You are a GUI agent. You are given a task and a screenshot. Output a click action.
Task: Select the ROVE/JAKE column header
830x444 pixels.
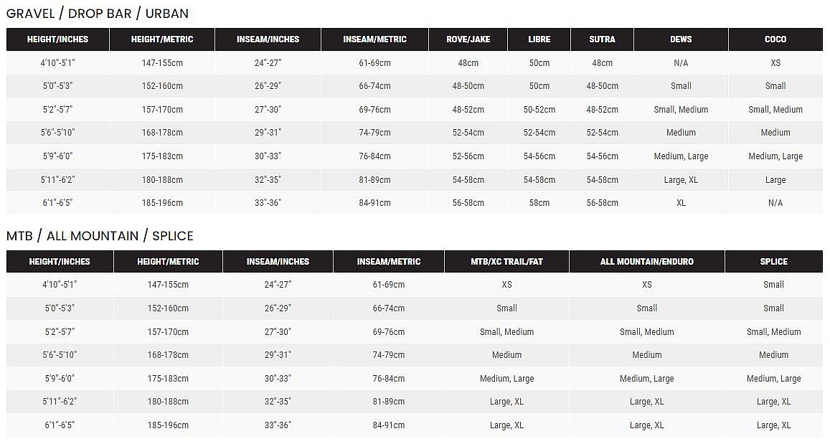pyautogui.click(x=468, y=39)
